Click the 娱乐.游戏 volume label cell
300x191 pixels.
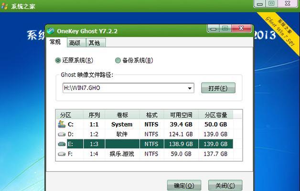(x=122, y=154)
